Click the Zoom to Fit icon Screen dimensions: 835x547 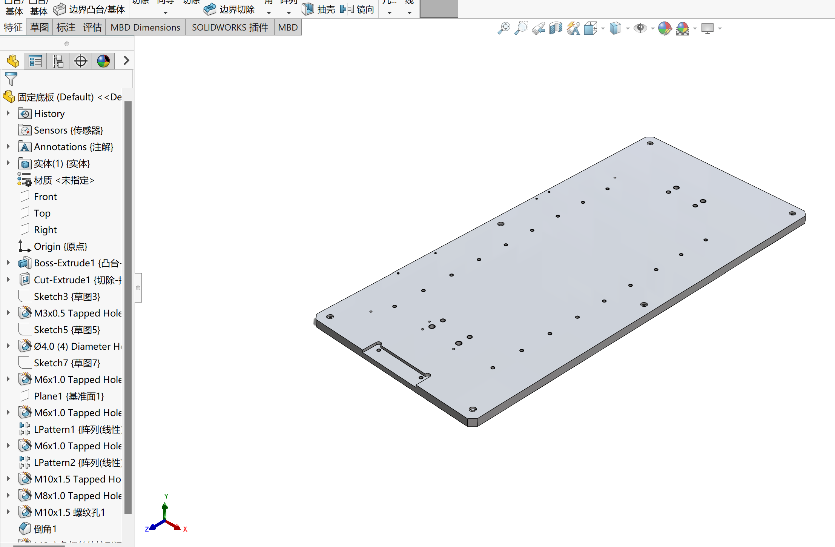pyautogui.click(x=504, y=28)
